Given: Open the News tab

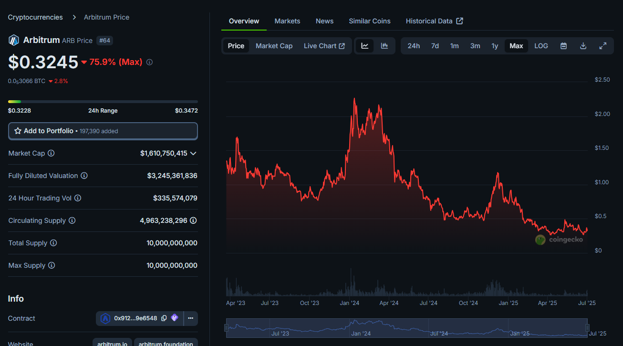Looking at the screenshot, I should coord(325,21).
